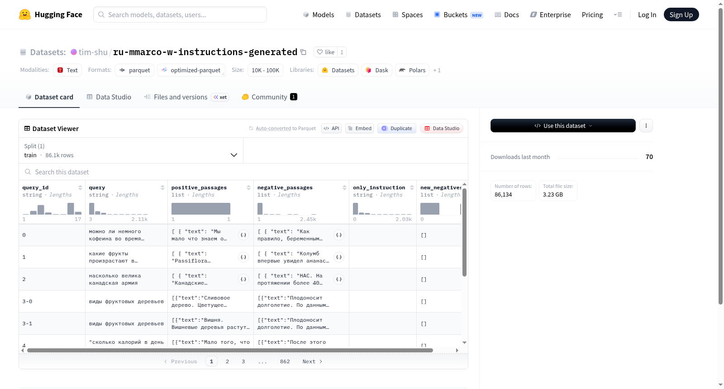Click the xet storage badge

[220, 97]
